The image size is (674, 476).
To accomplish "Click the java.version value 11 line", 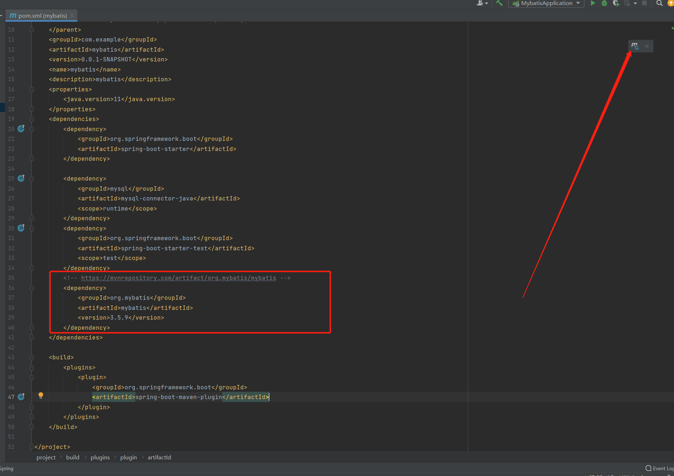I will coord(119,99).
